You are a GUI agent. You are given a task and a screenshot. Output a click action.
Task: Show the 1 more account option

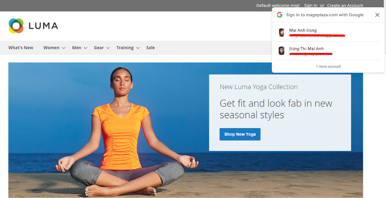click(328, 66)
